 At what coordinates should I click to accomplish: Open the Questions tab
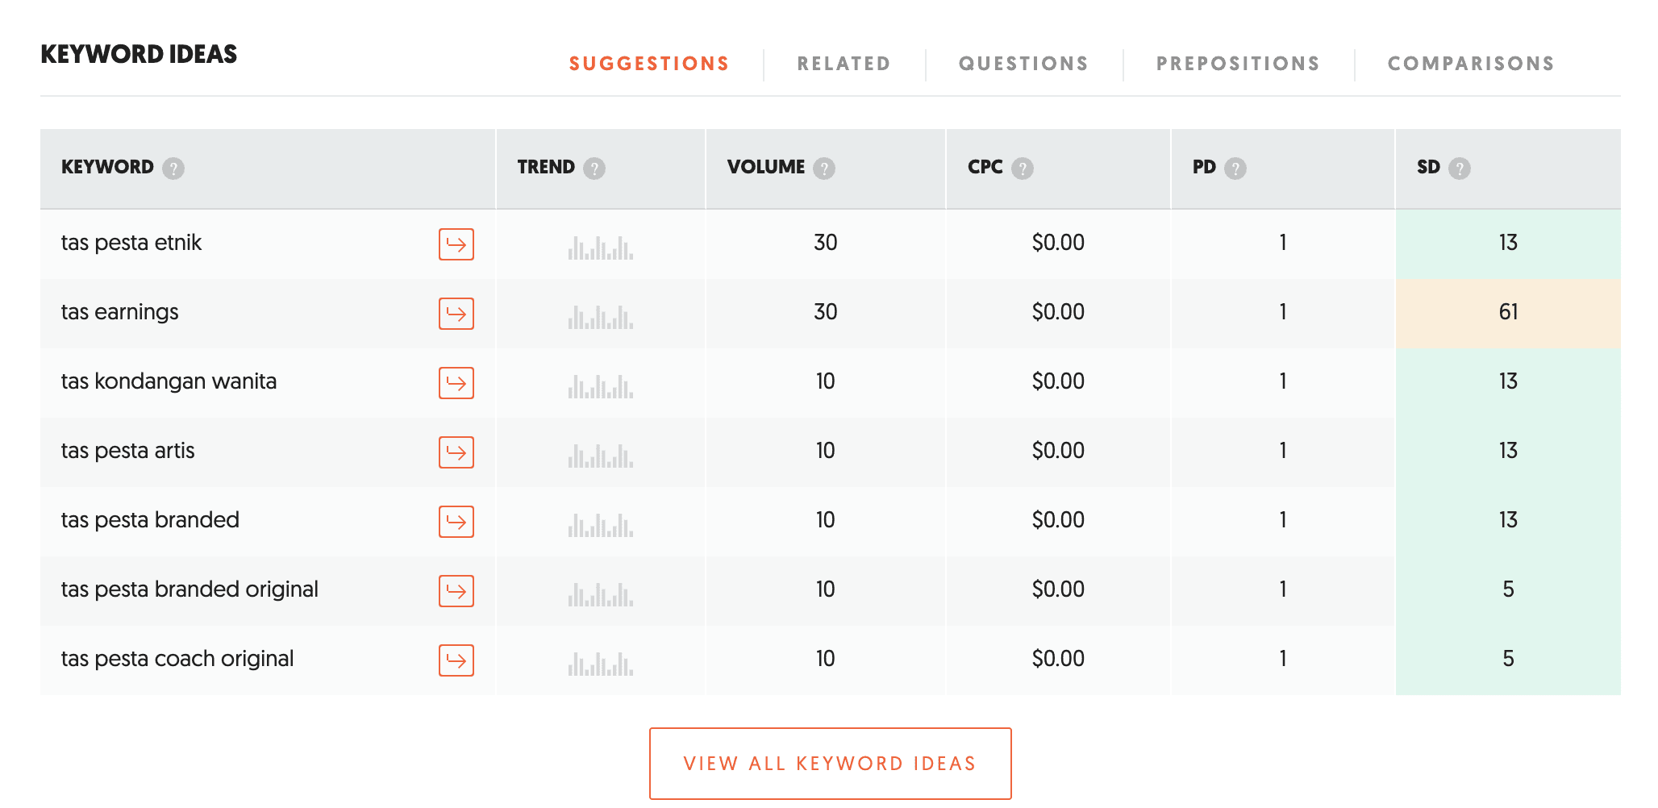coord(1023,64)
